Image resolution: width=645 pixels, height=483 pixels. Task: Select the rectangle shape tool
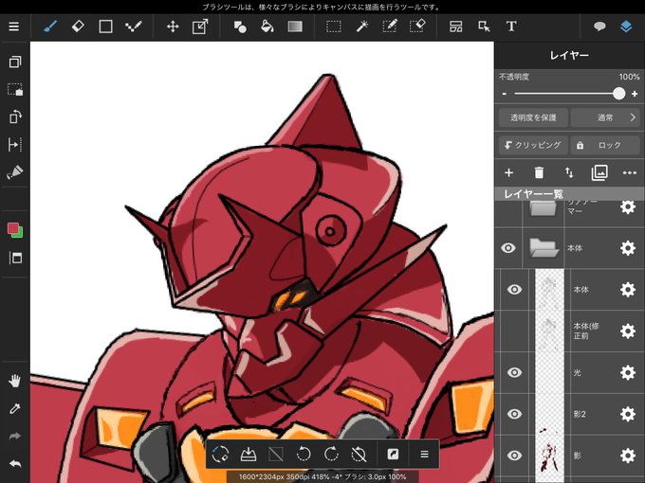pyautogui.click(x=105, y=27)
